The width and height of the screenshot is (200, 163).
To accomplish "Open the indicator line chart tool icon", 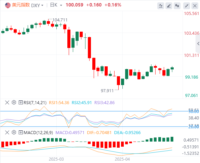I will pyautogui.click(x=161, y=6).
